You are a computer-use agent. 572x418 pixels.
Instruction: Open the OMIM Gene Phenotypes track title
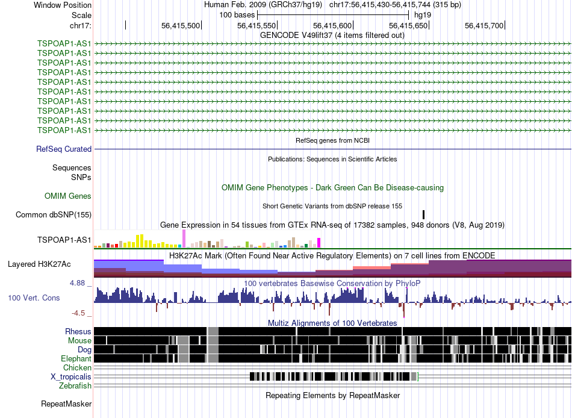332,188
